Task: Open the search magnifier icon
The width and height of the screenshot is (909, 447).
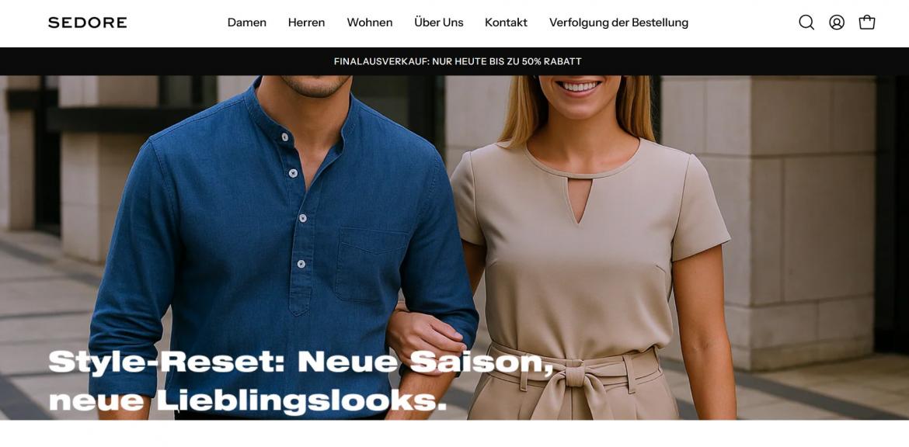Action: pos(806,23)
